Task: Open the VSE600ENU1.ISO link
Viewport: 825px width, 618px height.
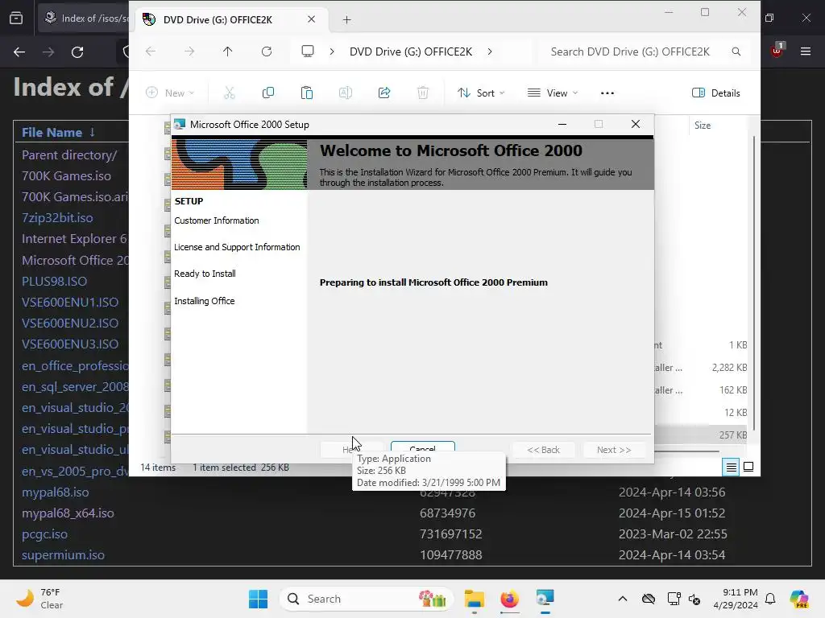Action: click(x=70, y=303)
